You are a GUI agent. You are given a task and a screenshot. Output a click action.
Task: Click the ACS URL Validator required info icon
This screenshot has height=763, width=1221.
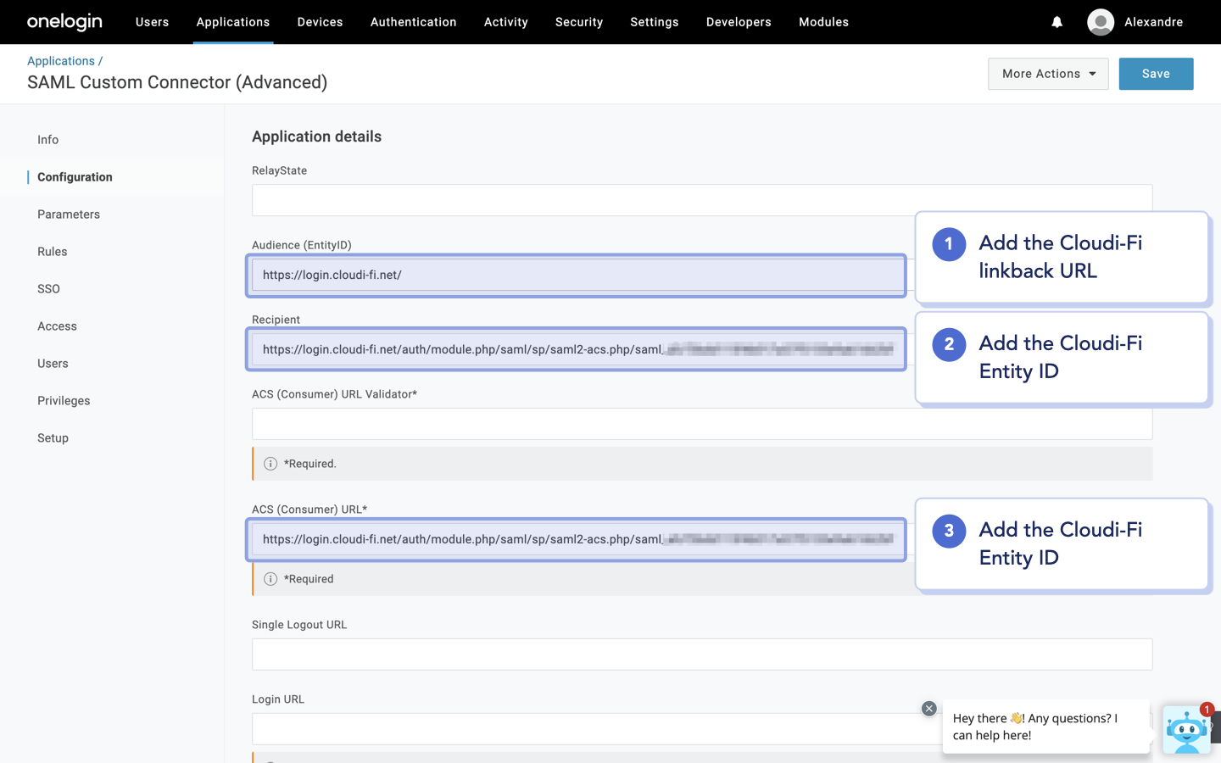[x=270, y=464]
